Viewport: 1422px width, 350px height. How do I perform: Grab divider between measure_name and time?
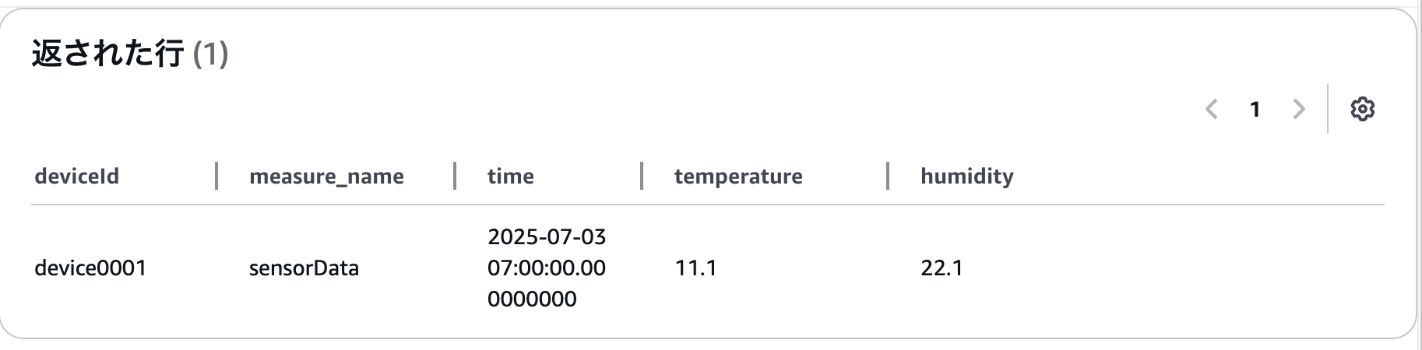coord(455,176)
